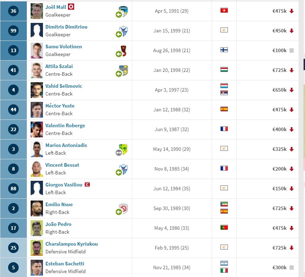Open Charalampos Kyriakou's profile link
This screenshot has width=305, height=277.
coord(71,244)
